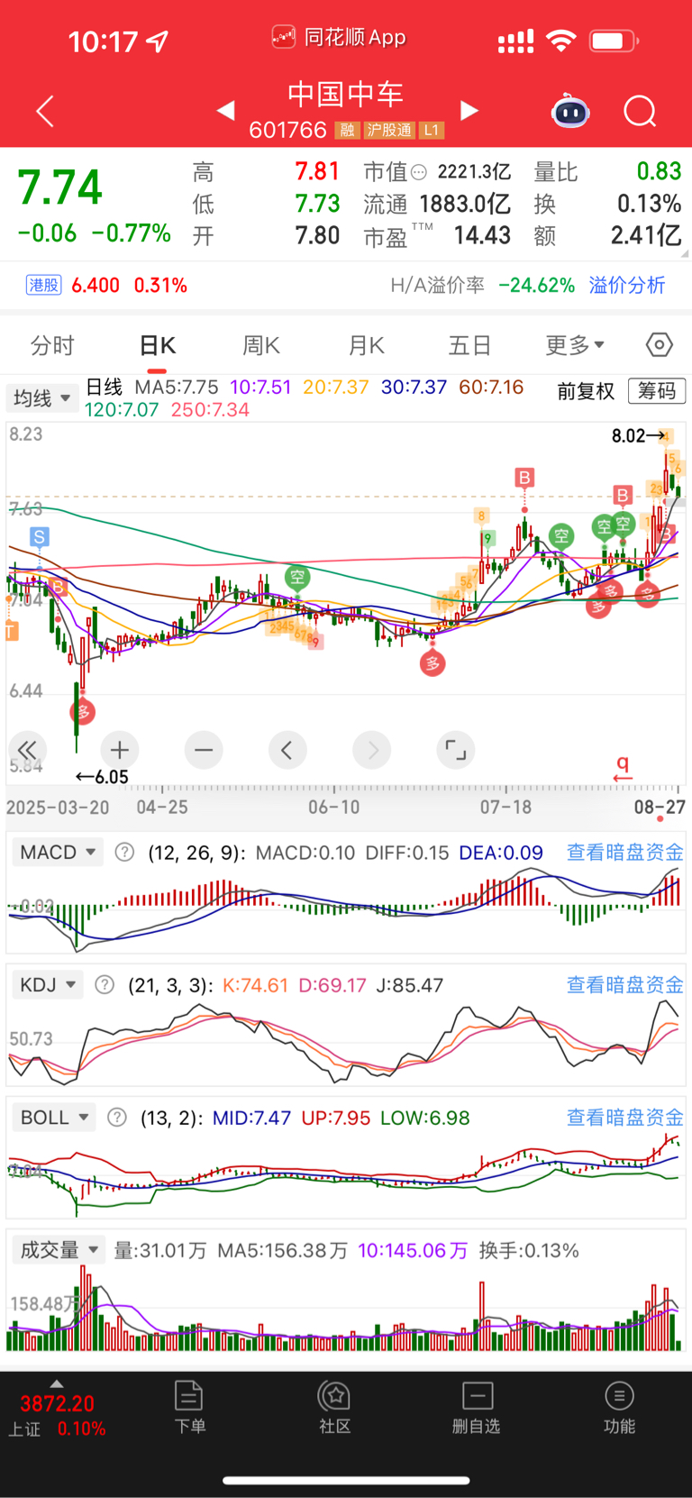The image size is (692, 1498).
Task: Tap the 中国中车 stock title
Action: click(x=346, y=94)
